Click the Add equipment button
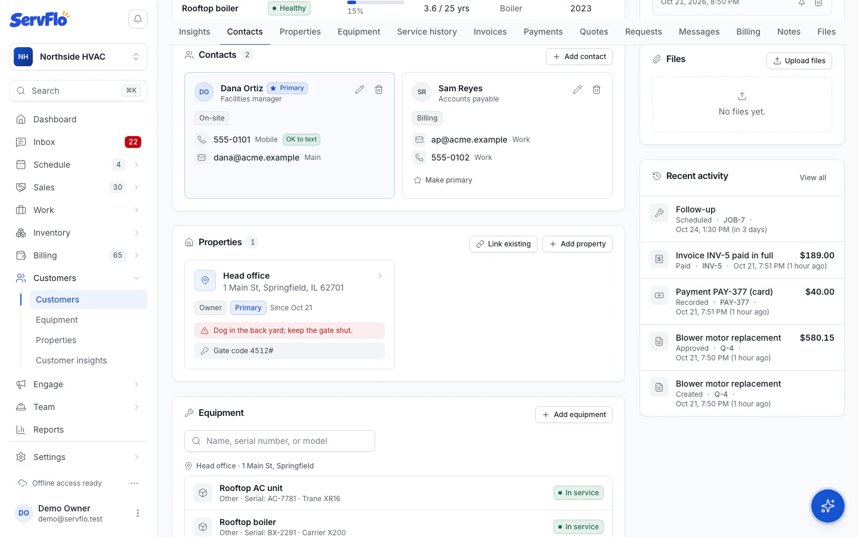Viewport: 859px width, 537px height. click(x=574, y=415)
